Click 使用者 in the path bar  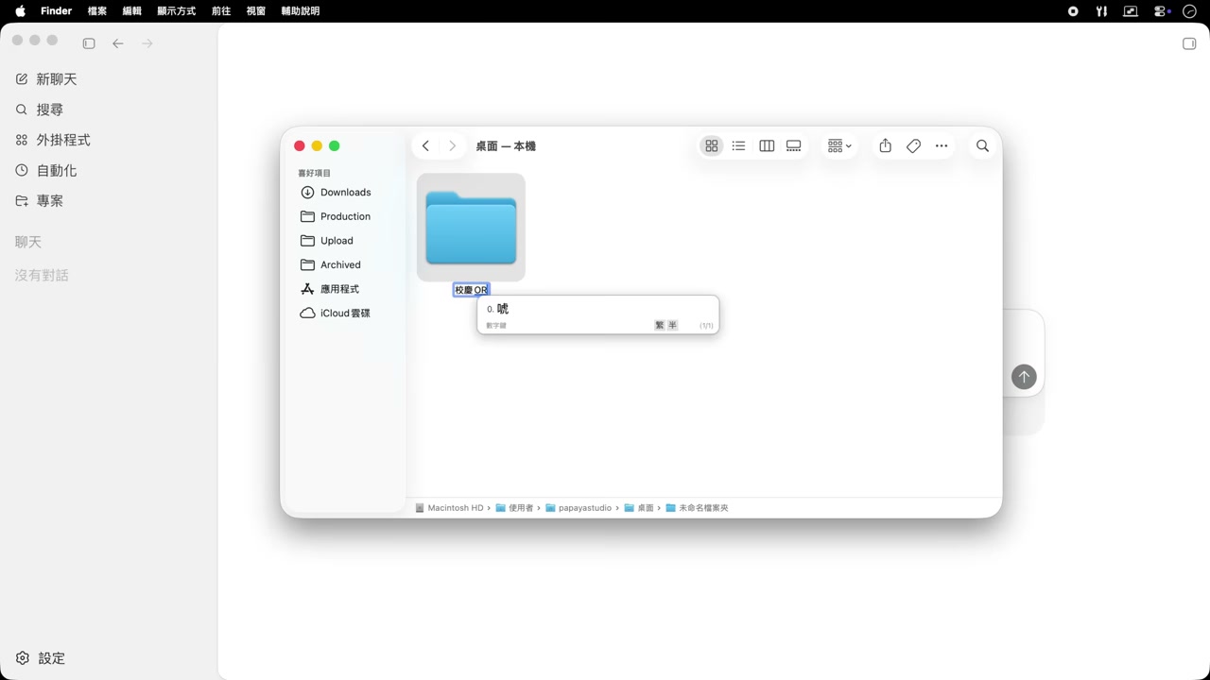point(514,508)
